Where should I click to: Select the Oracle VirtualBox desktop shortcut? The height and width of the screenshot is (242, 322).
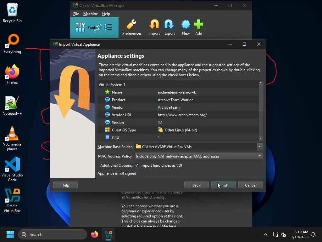(x=12, y=200)
